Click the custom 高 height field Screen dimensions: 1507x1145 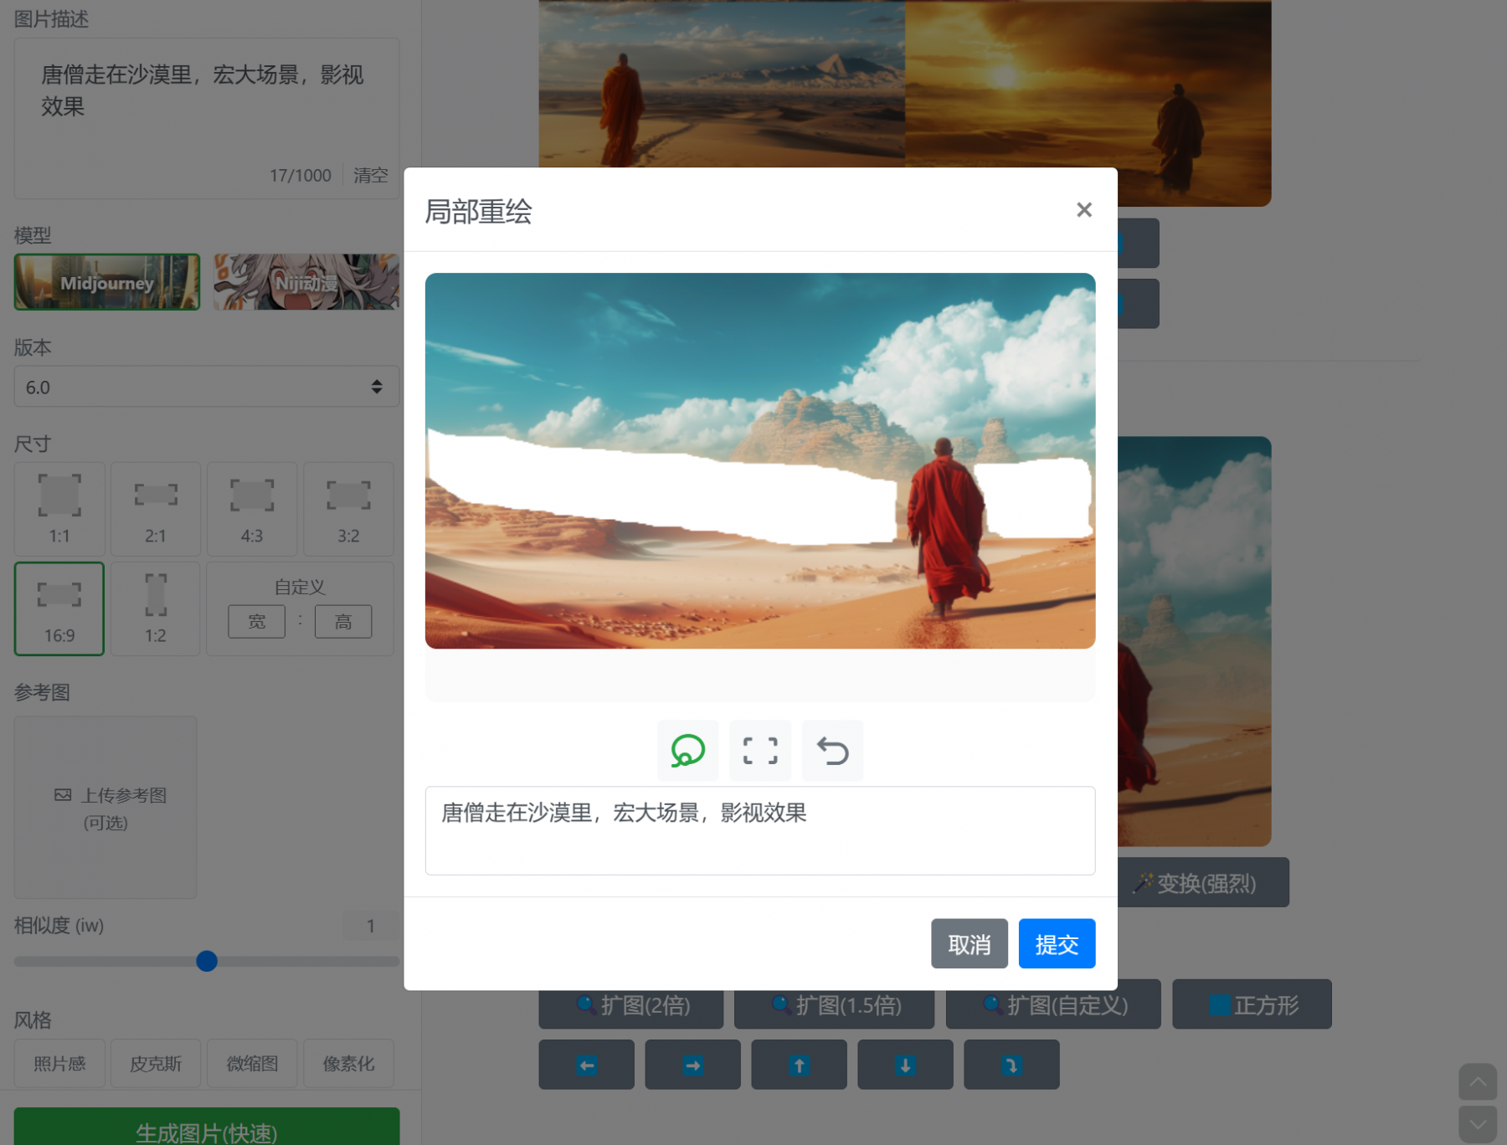[x=343, y=622]
